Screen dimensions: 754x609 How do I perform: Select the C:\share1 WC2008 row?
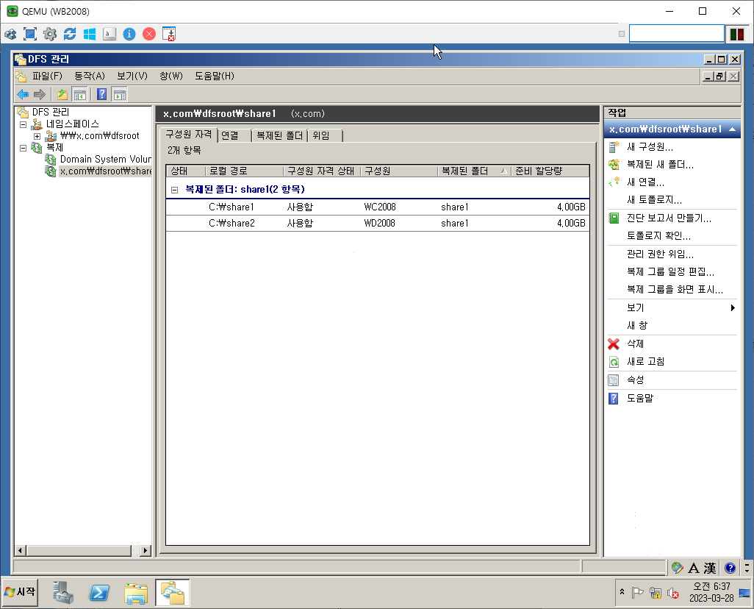pyautogui.click(x=378, y=207)
